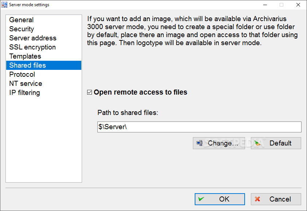Toggle Open remote access to files checkbox
The height and width of the screenshot is (211, 307).
point(90,92)
